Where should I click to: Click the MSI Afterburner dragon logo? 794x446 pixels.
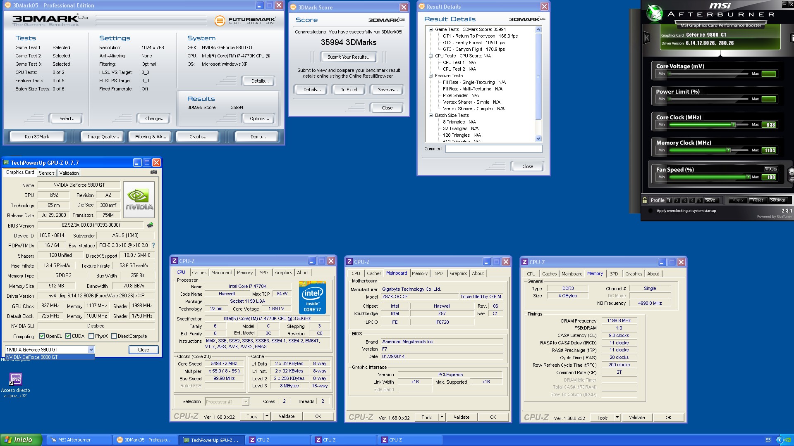pos(654,13)
